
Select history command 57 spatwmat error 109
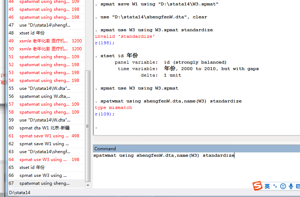pos(46,104)
